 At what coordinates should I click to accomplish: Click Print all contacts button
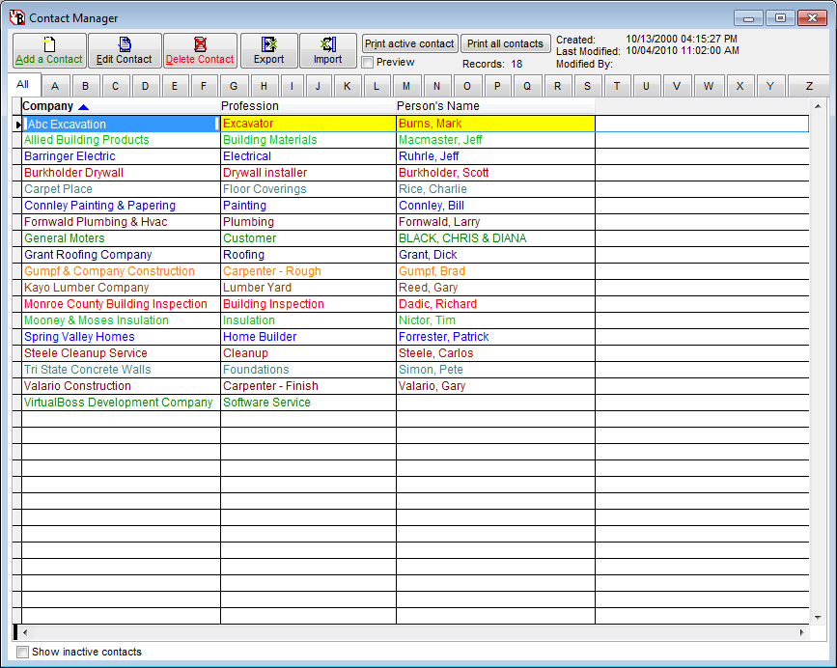pos(505,43)
